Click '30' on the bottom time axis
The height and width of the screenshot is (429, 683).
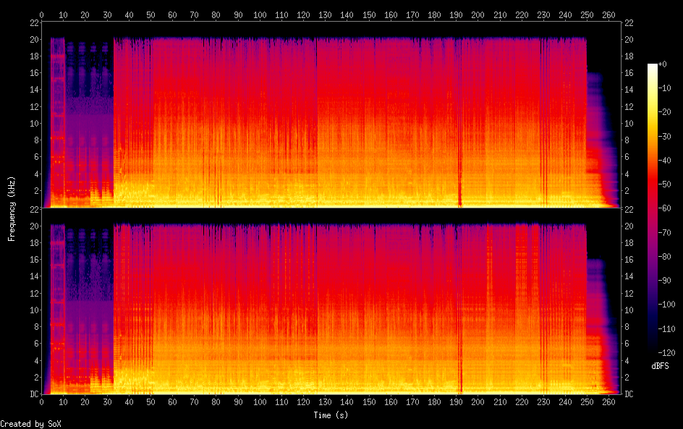107,402
